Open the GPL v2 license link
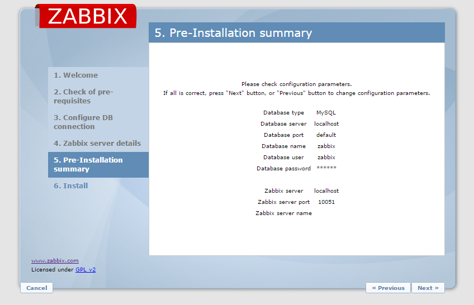This screenshot has height=305, width=474. 86,269
